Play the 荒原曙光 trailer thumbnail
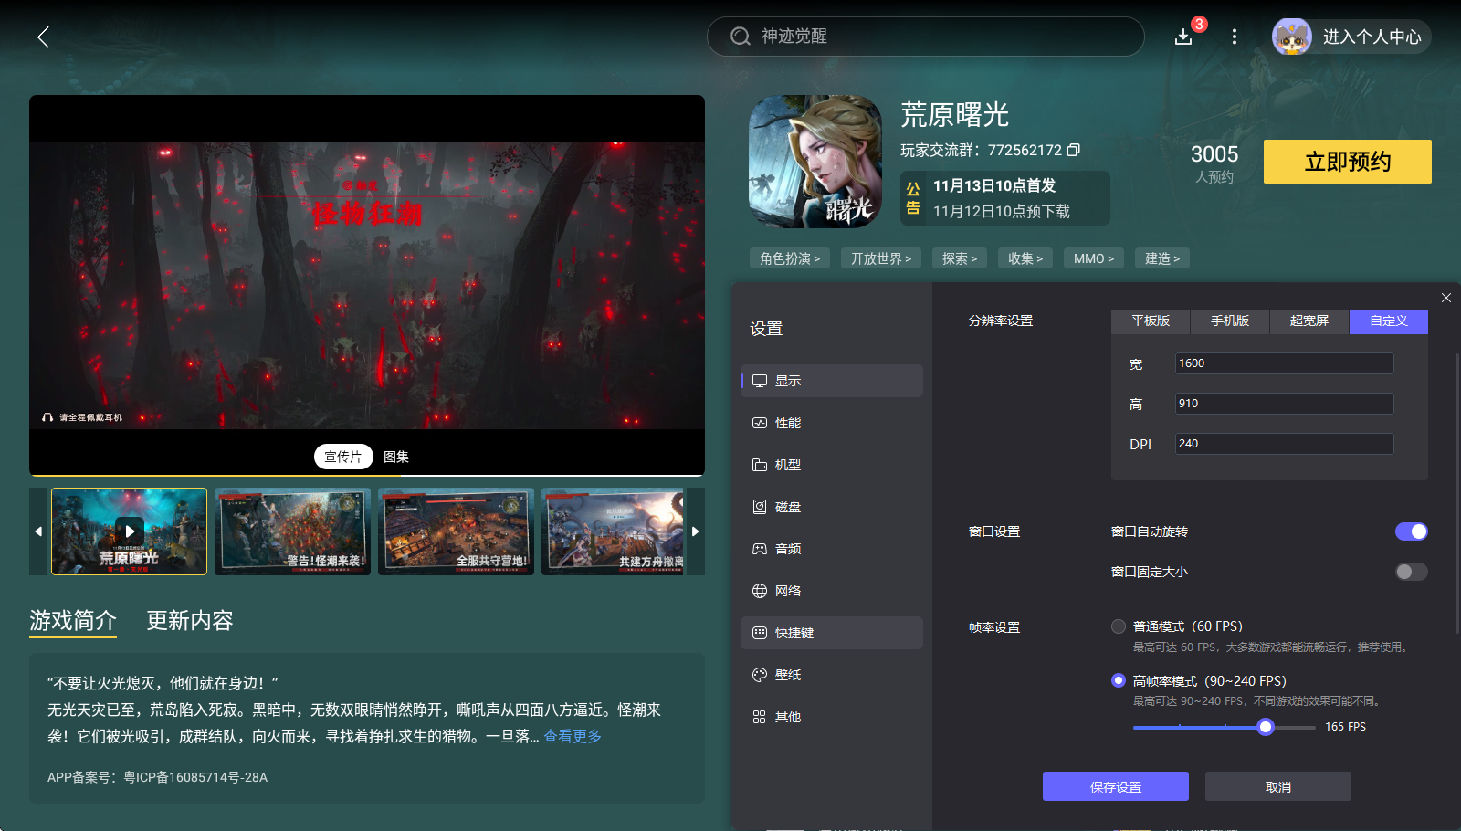 [x=130, y=531]
